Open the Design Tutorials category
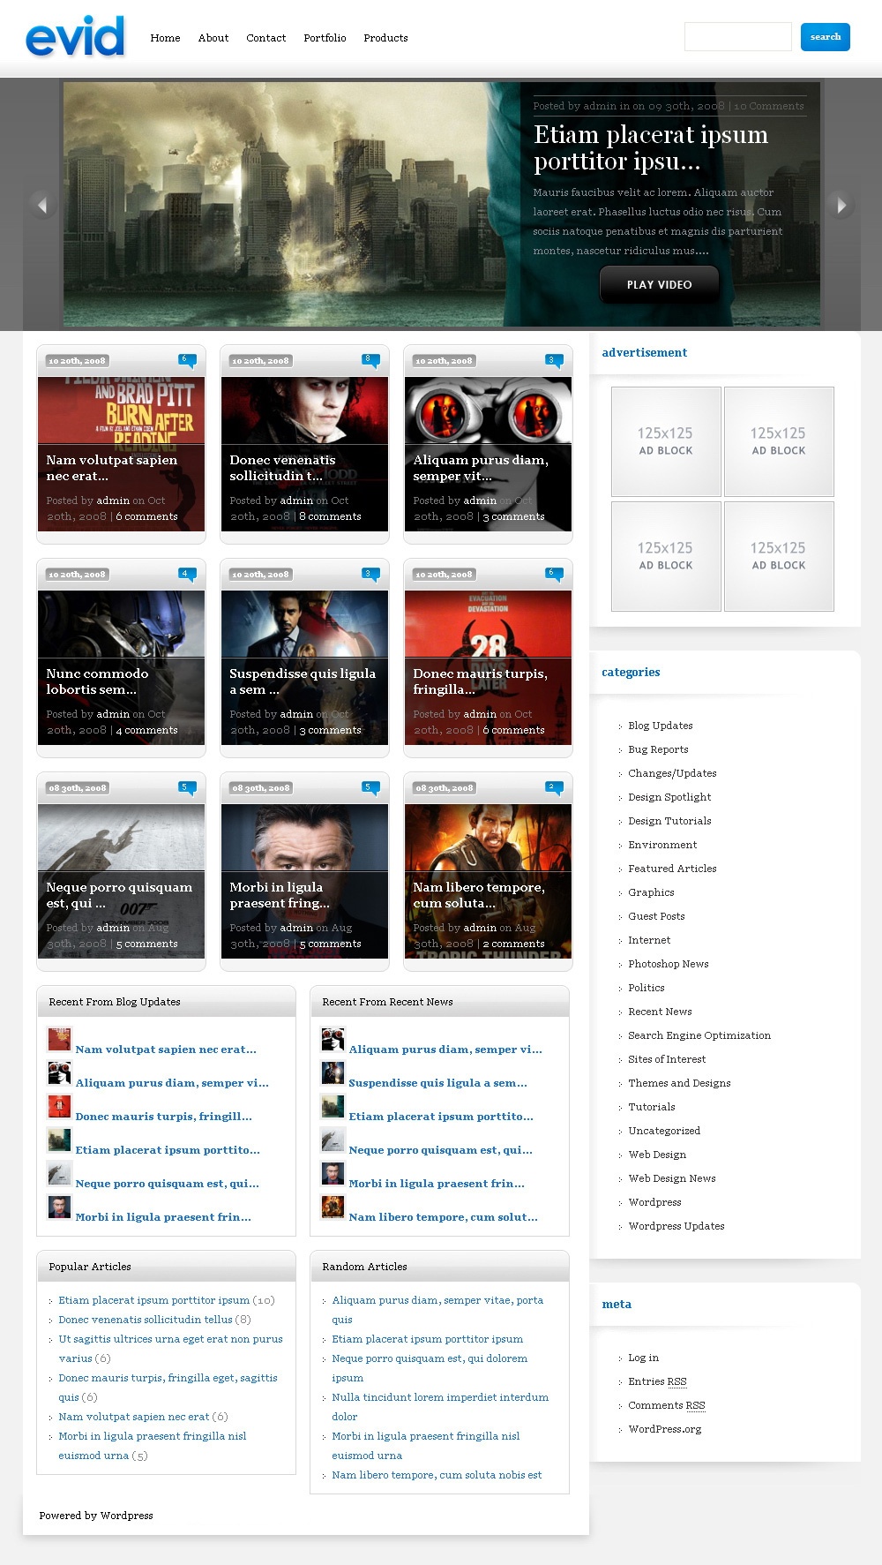This screenshot has width=882, height=1565. tap(669, 821)
